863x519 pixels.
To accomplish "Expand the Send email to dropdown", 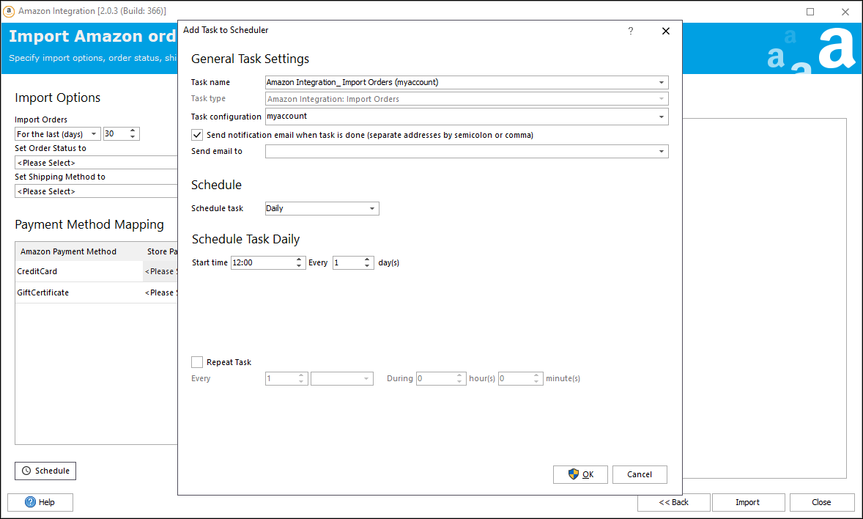I will tap(662, 152).
